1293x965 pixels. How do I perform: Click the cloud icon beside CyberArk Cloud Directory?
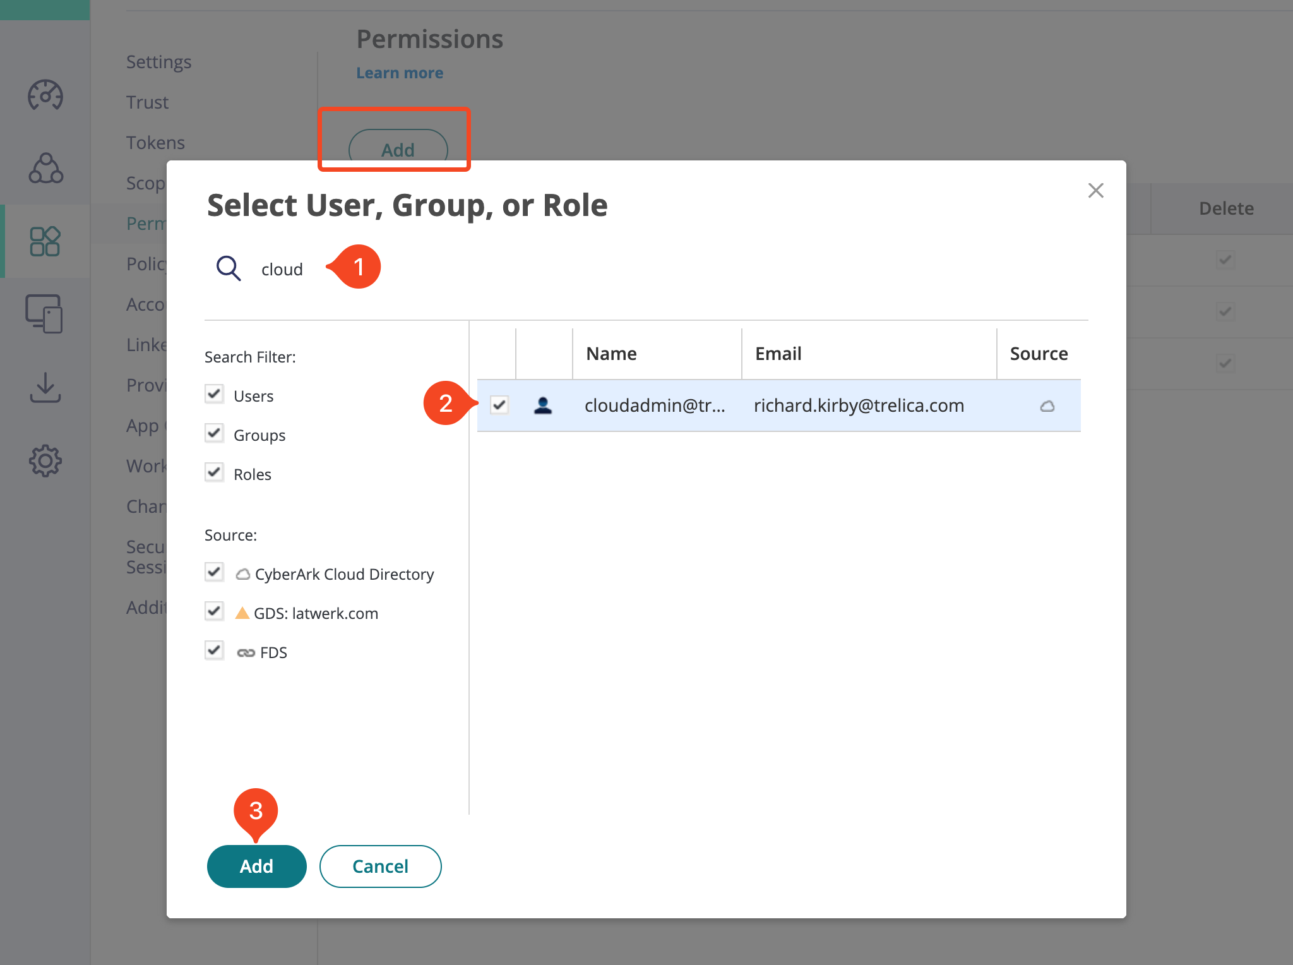pyautogui.click(x=243, y=574)
